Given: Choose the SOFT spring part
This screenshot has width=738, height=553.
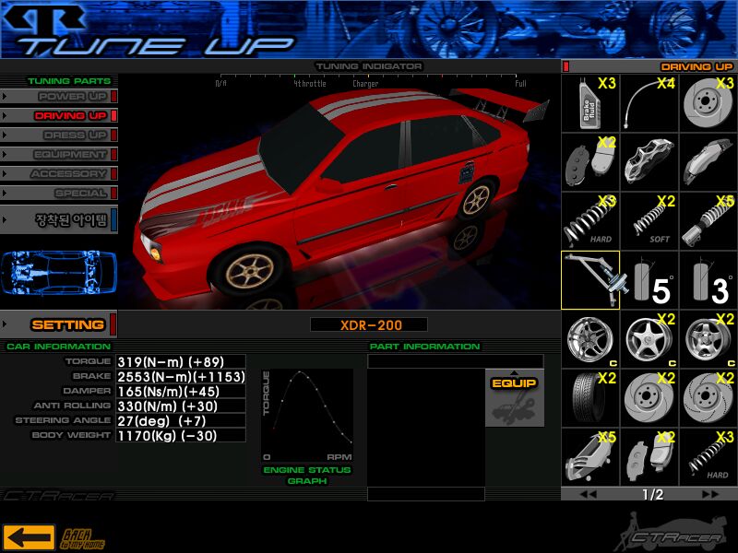Looking at the screenshot, I should (649, 221).
